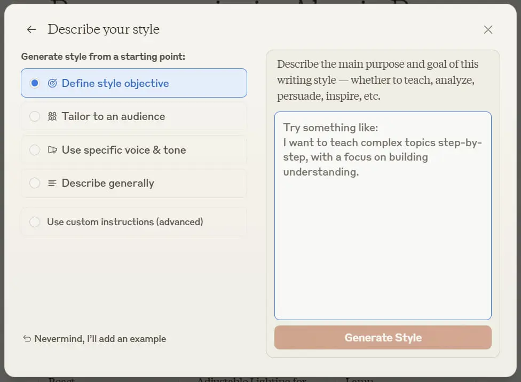Select the Describe generally radio button
The image size is (521, 382).
coord(35,183)
